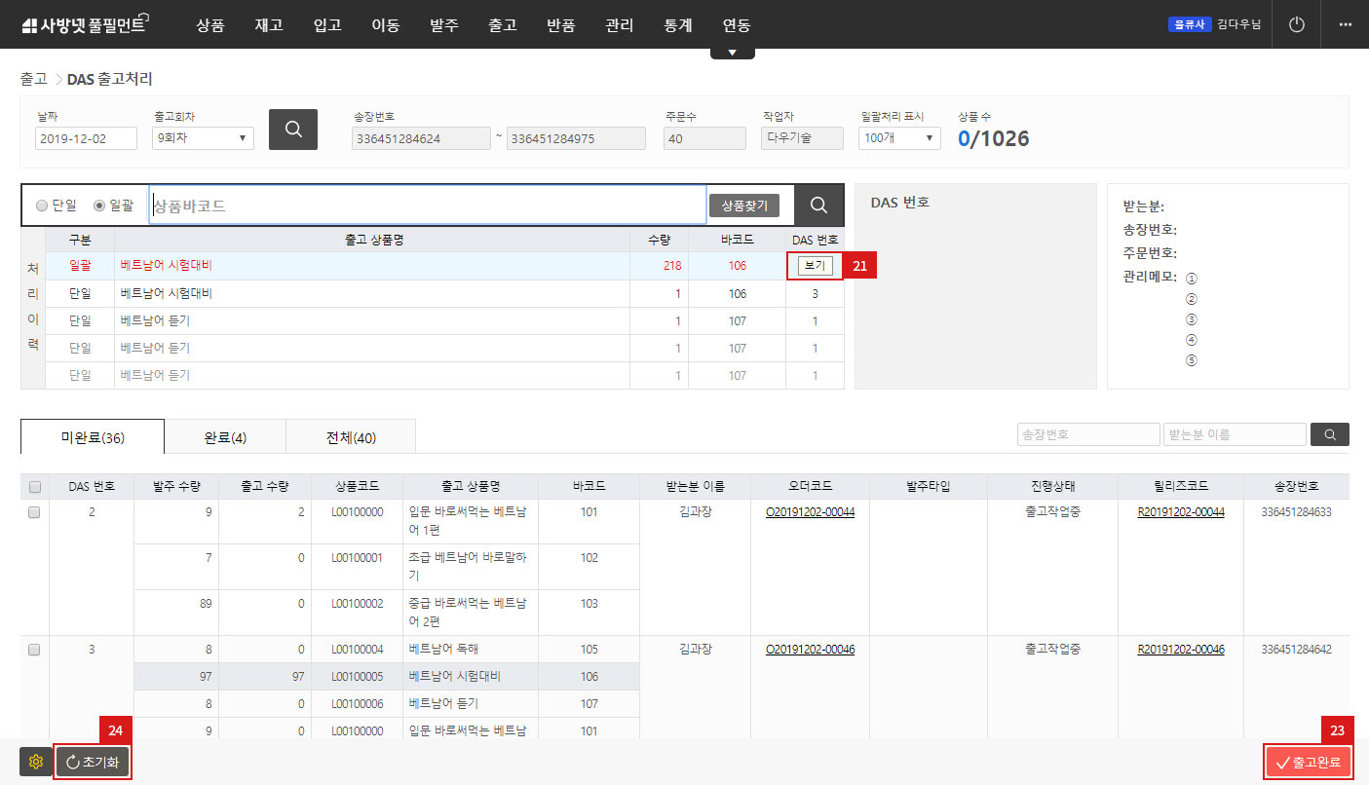
Task: Open the settings gear at bottom left
Action: point(35,762)
